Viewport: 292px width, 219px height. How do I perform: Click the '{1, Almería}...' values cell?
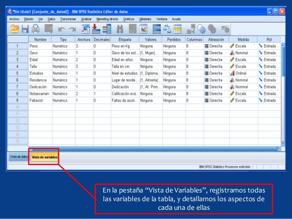point(151,80)
